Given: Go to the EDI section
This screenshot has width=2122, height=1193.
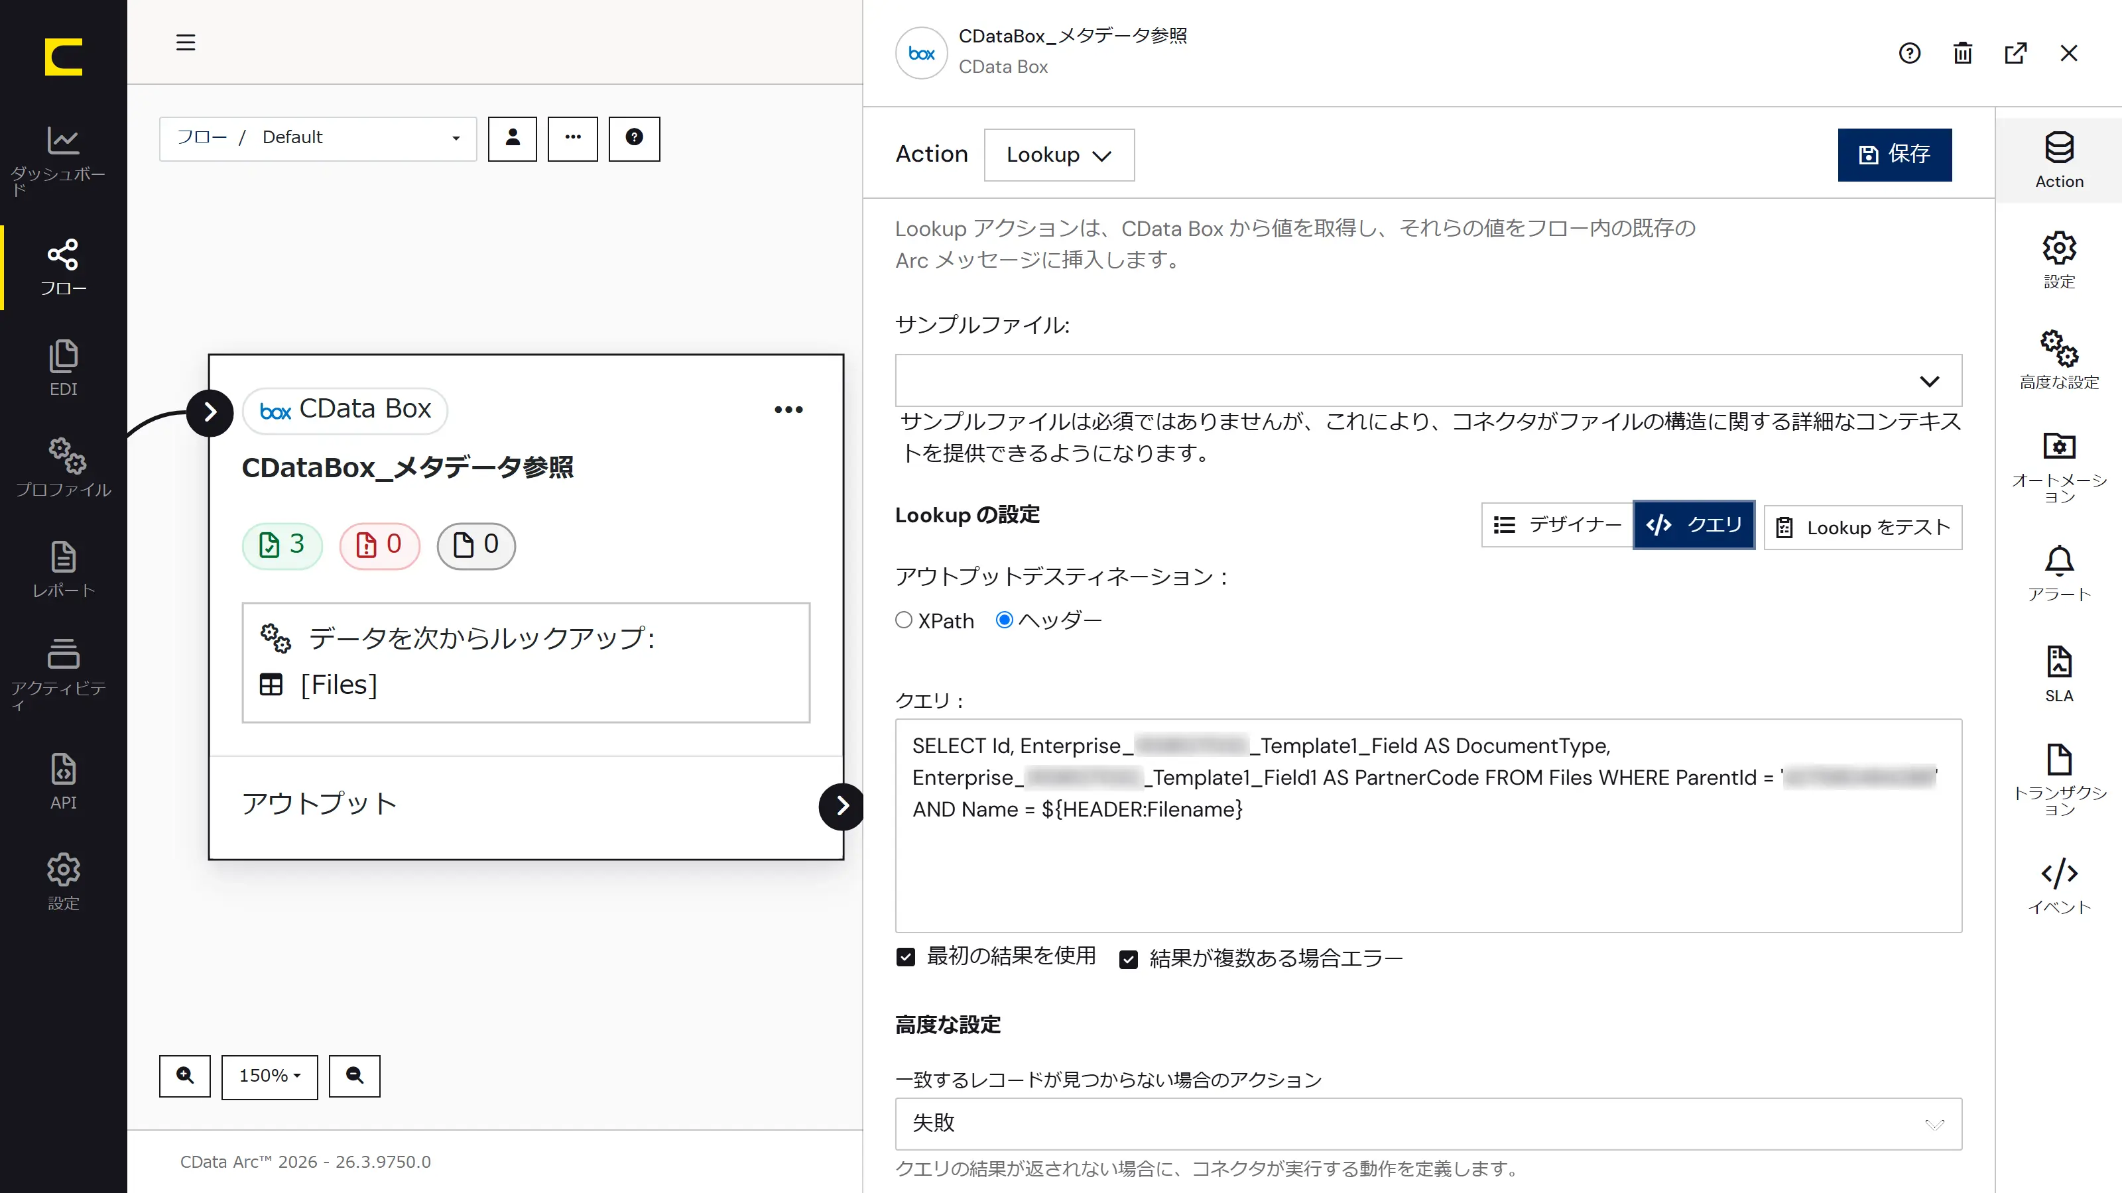Looking at the screenshot, I should (62, 368).
